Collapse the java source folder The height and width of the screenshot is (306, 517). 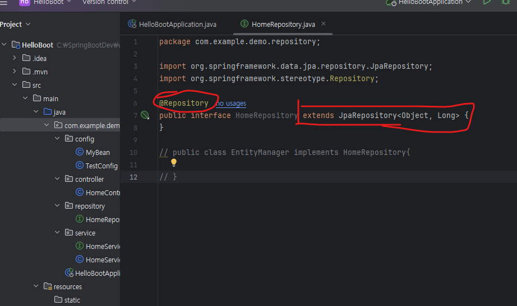coord(36,111)
